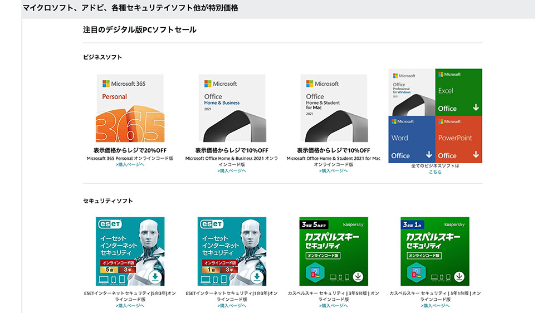Open 購入ページへ link under Office Home & Student Mac
The height and width of the screenshot is (313, 557).
[x=333, y=171]
